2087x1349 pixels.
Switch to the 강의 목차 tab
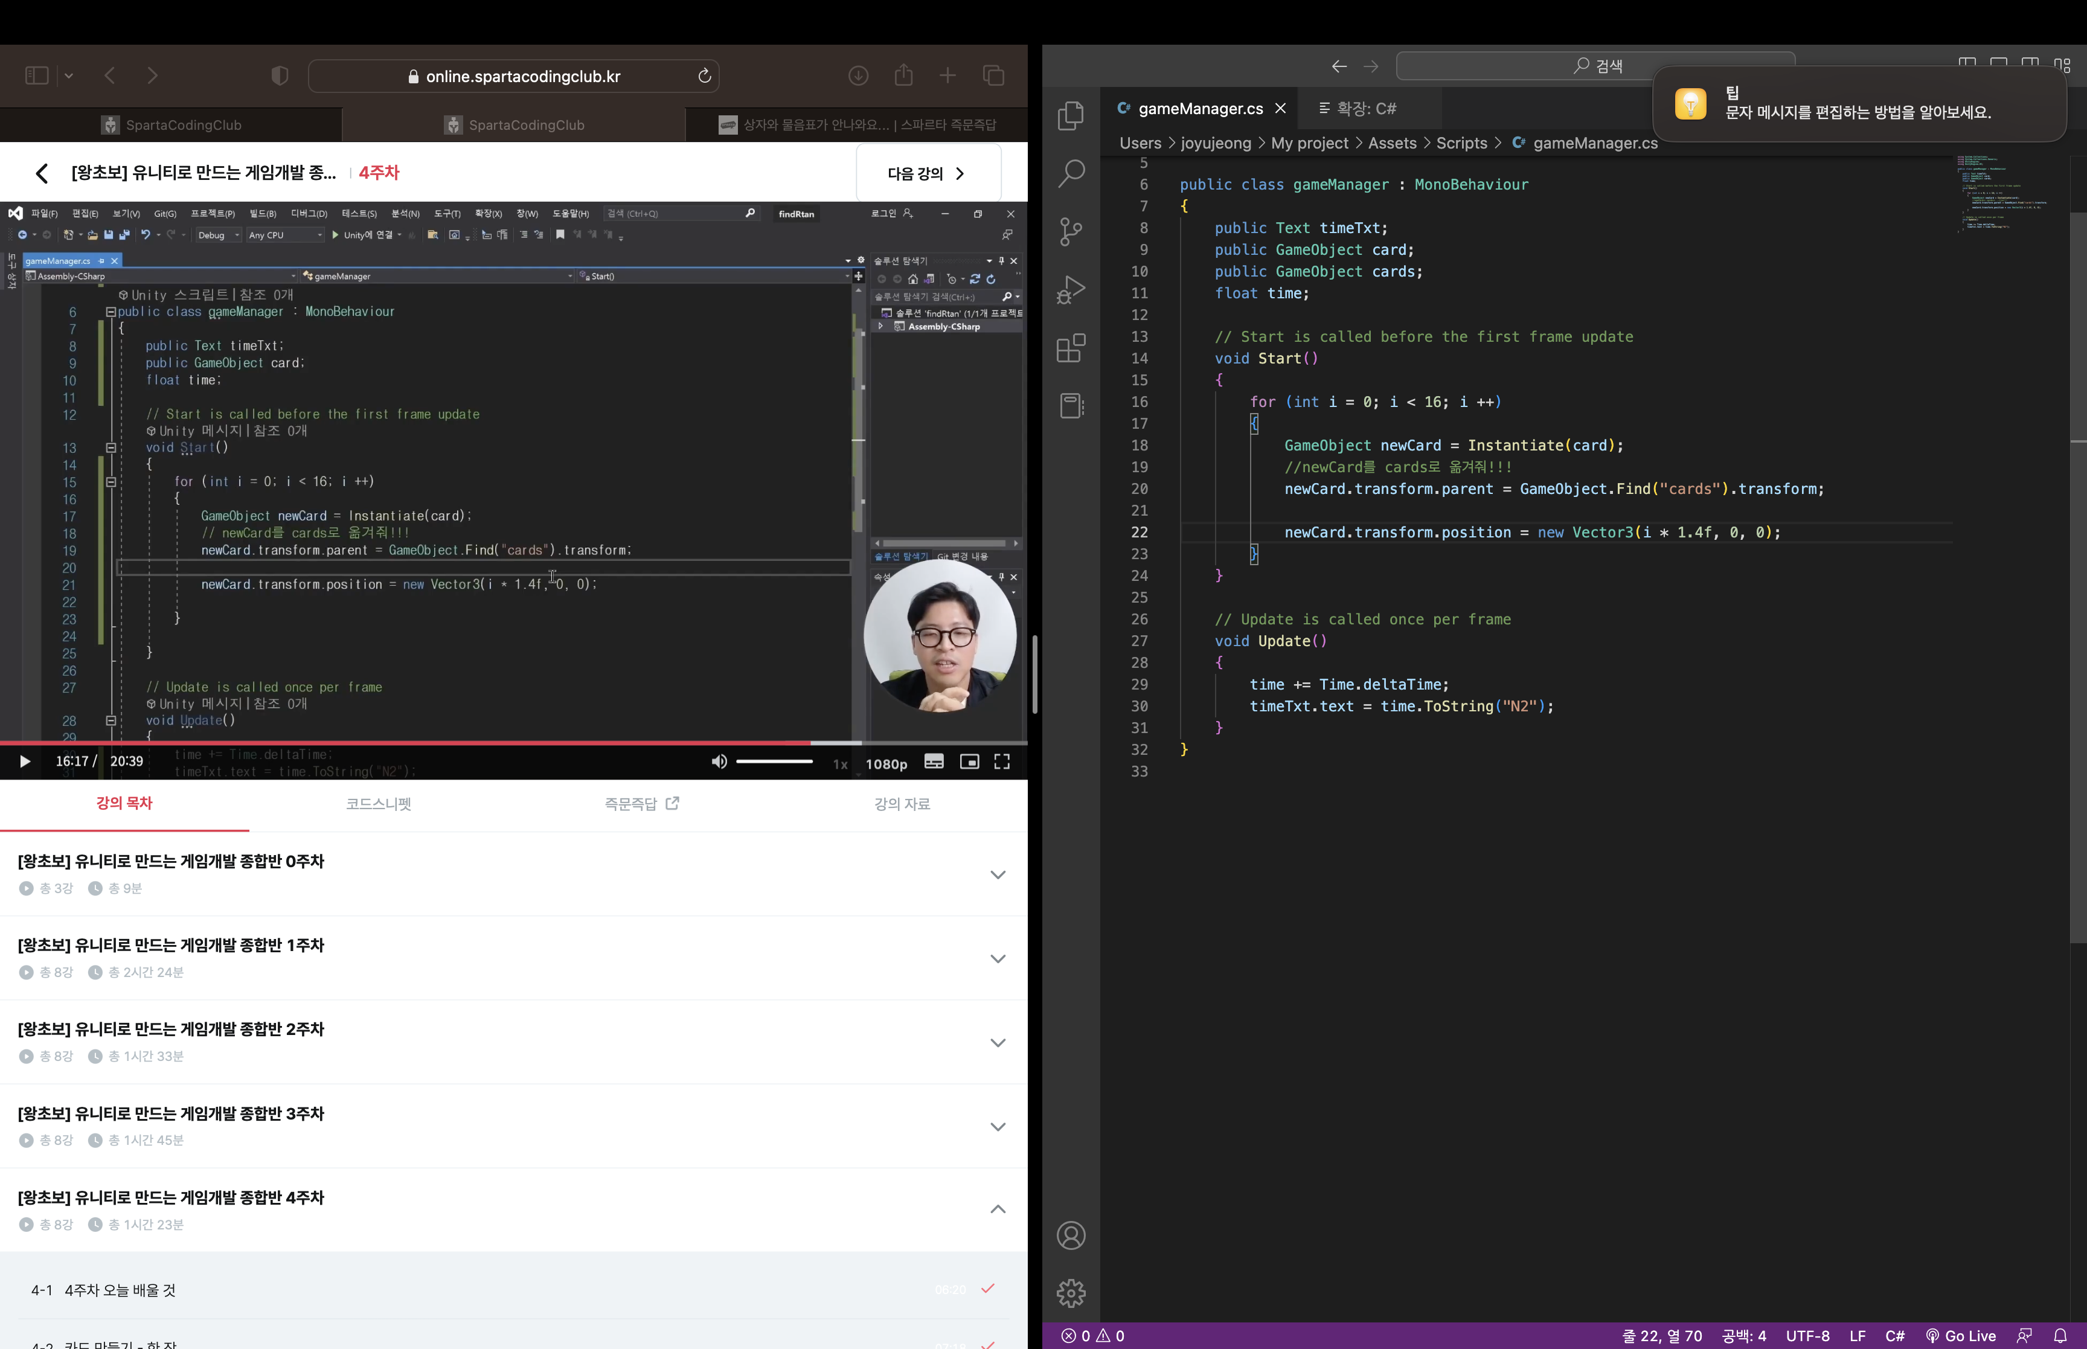tap(124, 803)
